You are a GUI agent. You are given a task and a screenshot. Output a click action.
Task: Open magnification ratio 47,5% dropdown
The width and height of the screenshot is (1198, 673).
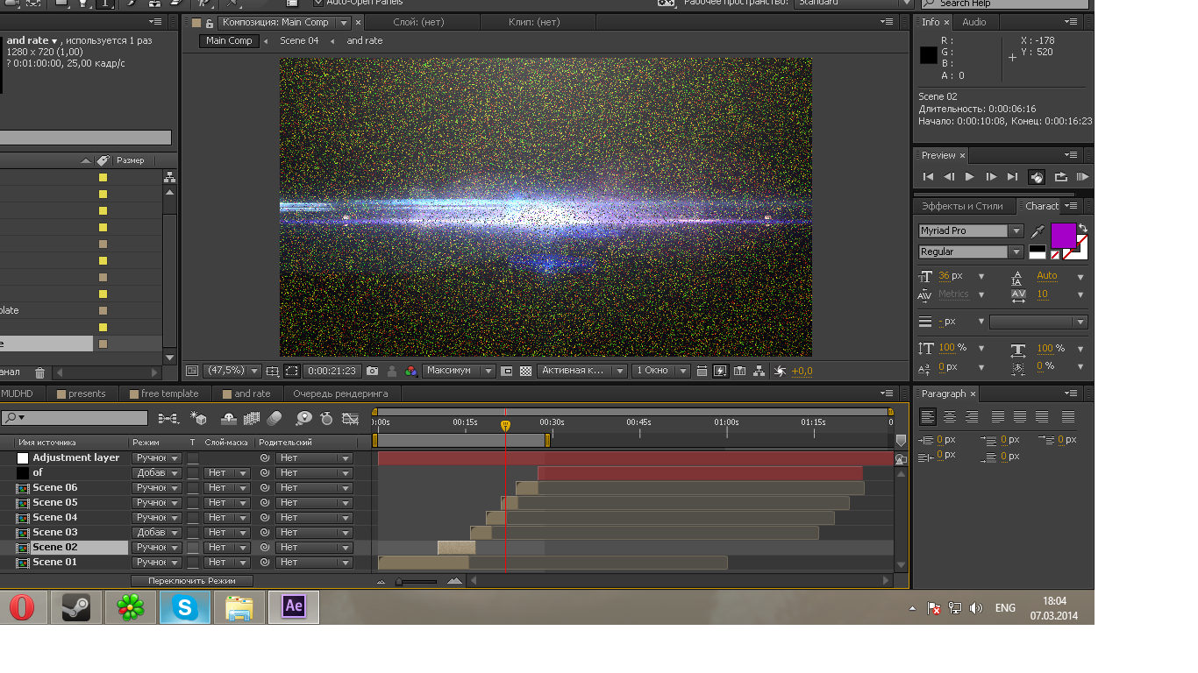233,372
